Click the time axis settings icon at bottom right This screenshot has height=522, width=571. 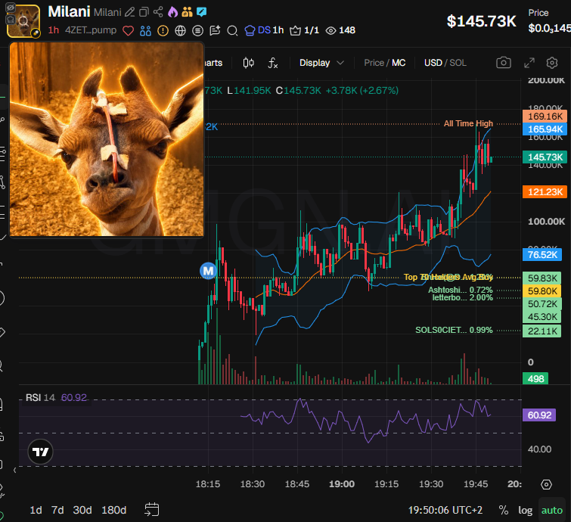[x=546, y=484]
